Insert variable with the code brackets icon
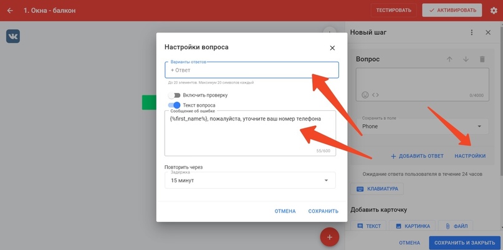The width and height of the screenshot is (503, 250). [x=375, y=95]
